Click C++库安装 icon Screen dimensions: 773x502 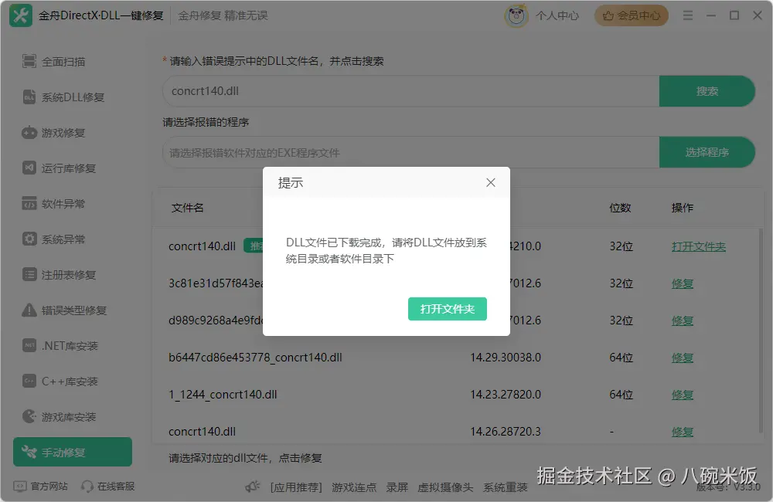point(29,381)
